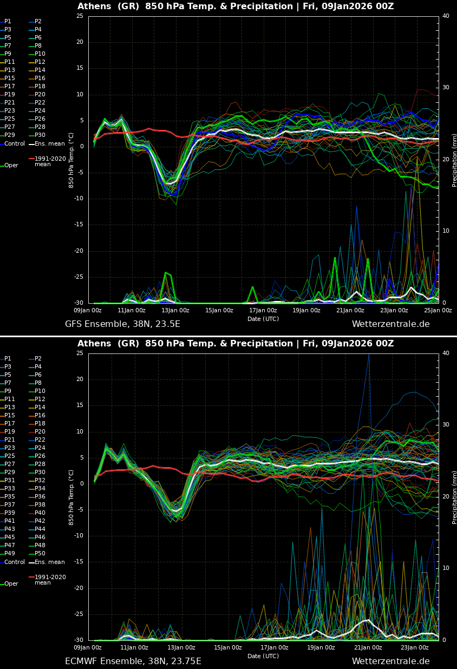Click the 21Jan 00z date label on ECMWF axis
This screenshot has height=669, width=457.
click(369, 648)
